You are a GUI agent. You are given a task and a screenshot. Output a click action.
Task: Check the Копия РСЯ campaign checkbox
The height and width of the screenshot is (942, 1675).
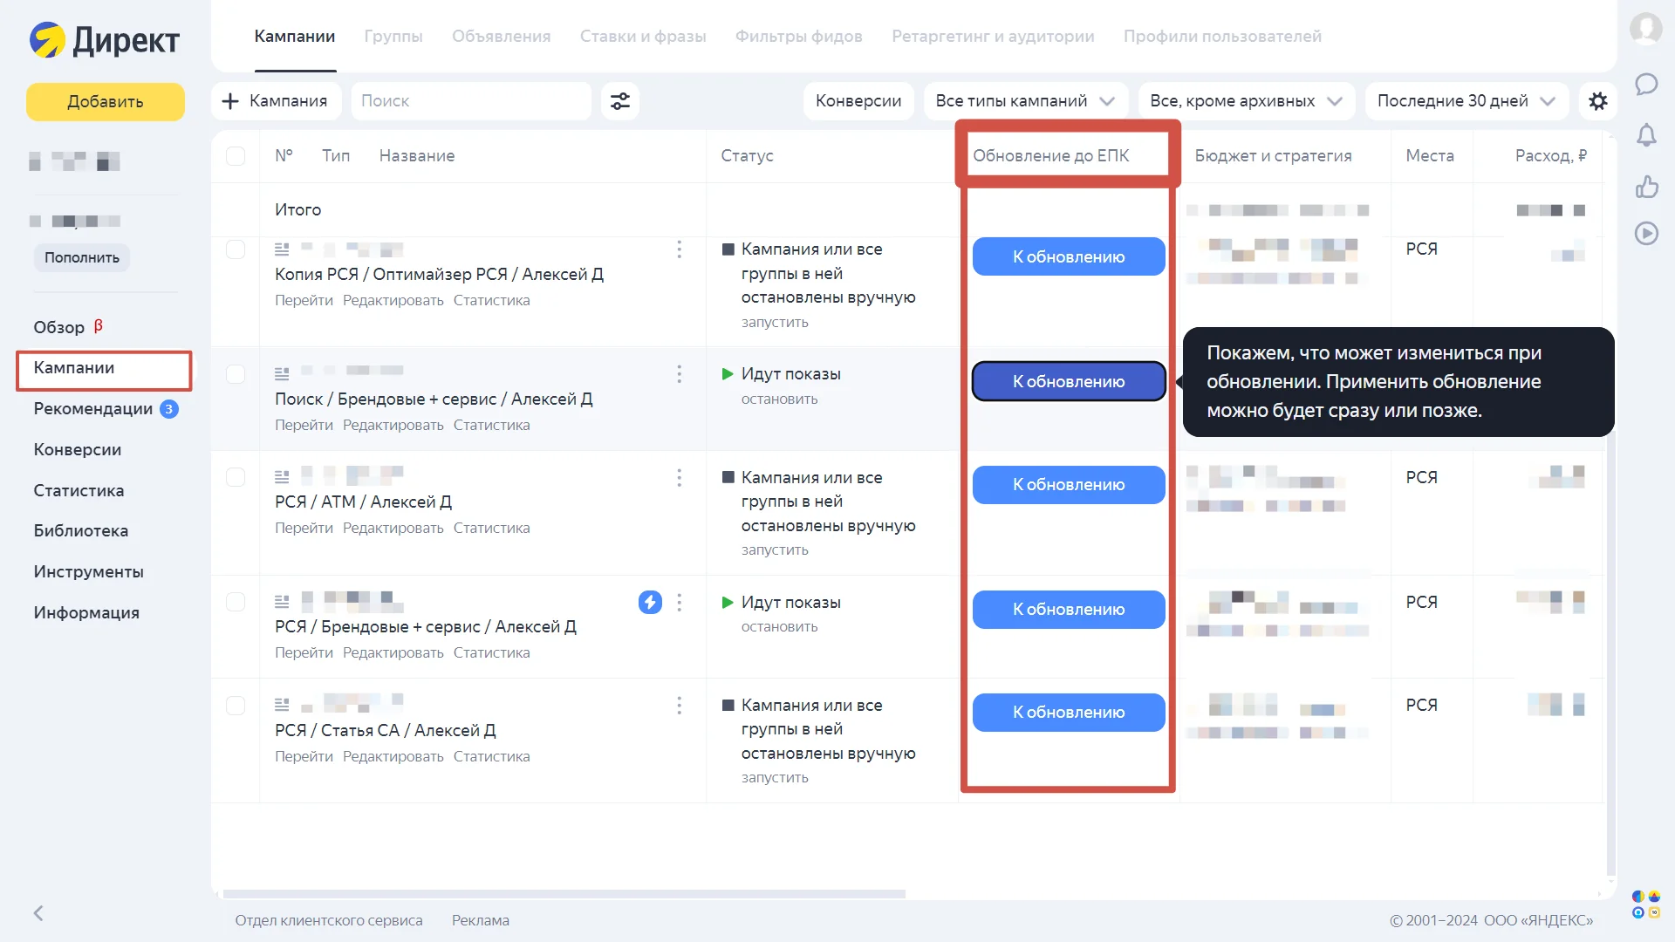[236, 249]
